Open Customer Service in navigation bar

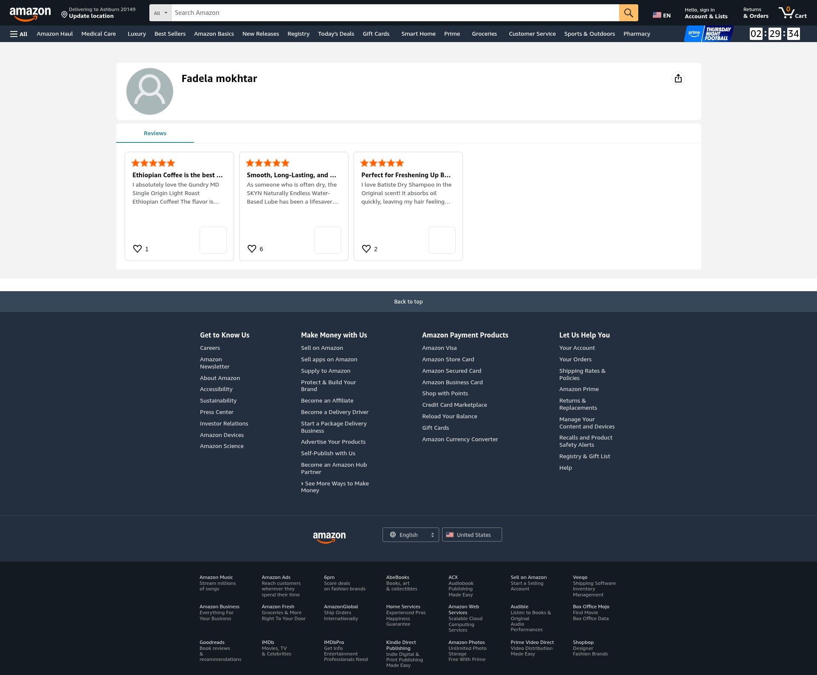(532, 34)
